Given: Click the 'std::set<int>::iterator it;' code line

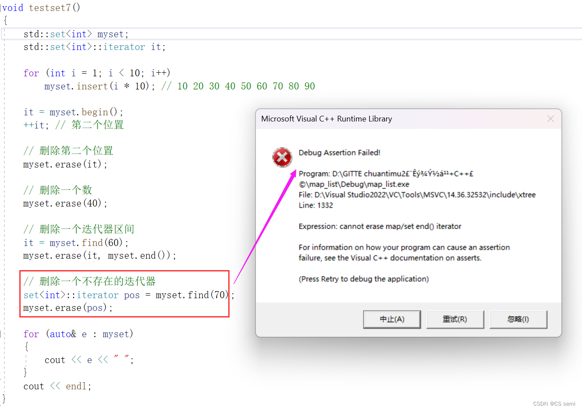Looking at the screenshot, I should (94, 47).
